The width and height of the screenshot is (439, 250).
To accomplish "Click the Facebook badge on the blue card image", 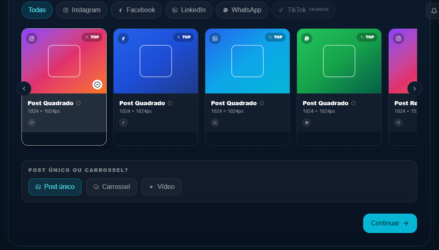I will tap(123, 38).
